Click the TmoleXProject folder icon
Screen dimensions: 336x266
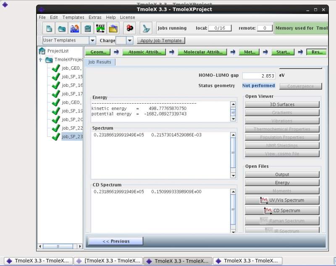pyautogui.click(x=49, y=60)
